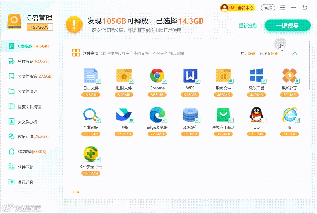
Task: Open 重复文件清理 in sidebar
Action: (30, 107)
